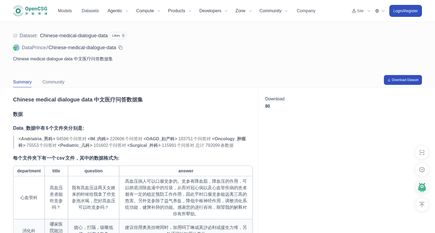Click the 数据 section heading

tap(18, 114)
